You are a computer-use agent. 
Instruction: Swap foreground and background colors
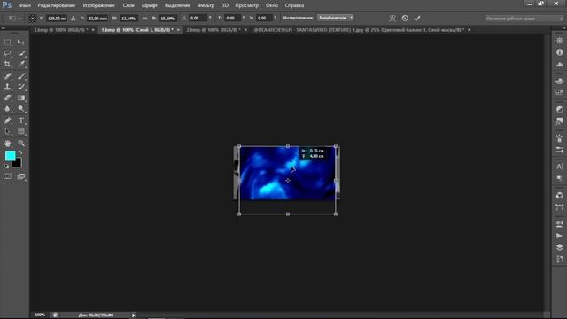(20, 152)
